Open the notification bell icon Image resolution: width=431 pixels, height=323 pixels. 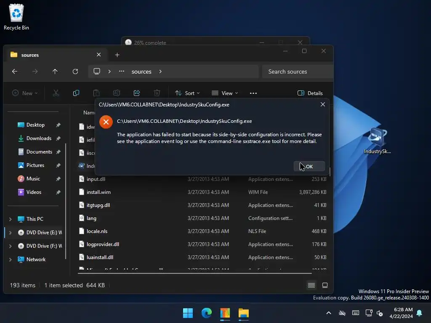tap(420, 313)
